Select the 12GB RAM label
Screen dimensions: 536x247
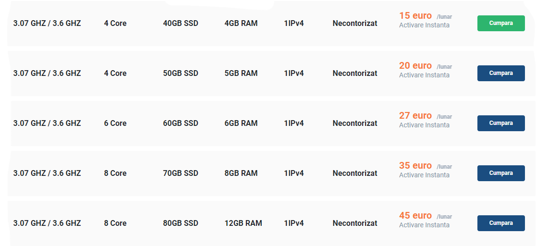[x=244, y=223]
